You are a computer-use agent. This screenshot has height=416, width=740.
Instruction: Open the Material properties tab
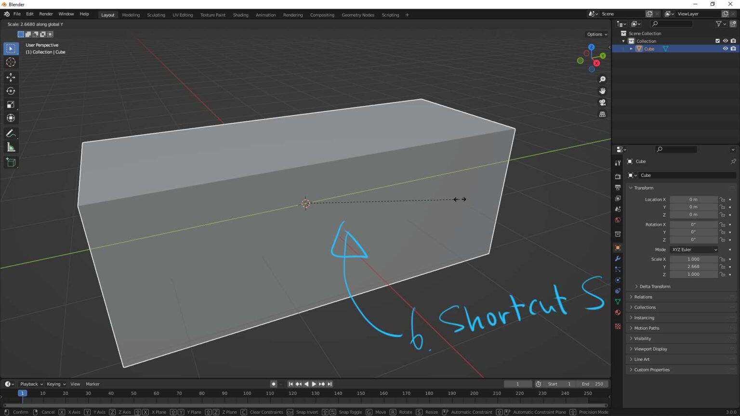click(x=618, y=312)
